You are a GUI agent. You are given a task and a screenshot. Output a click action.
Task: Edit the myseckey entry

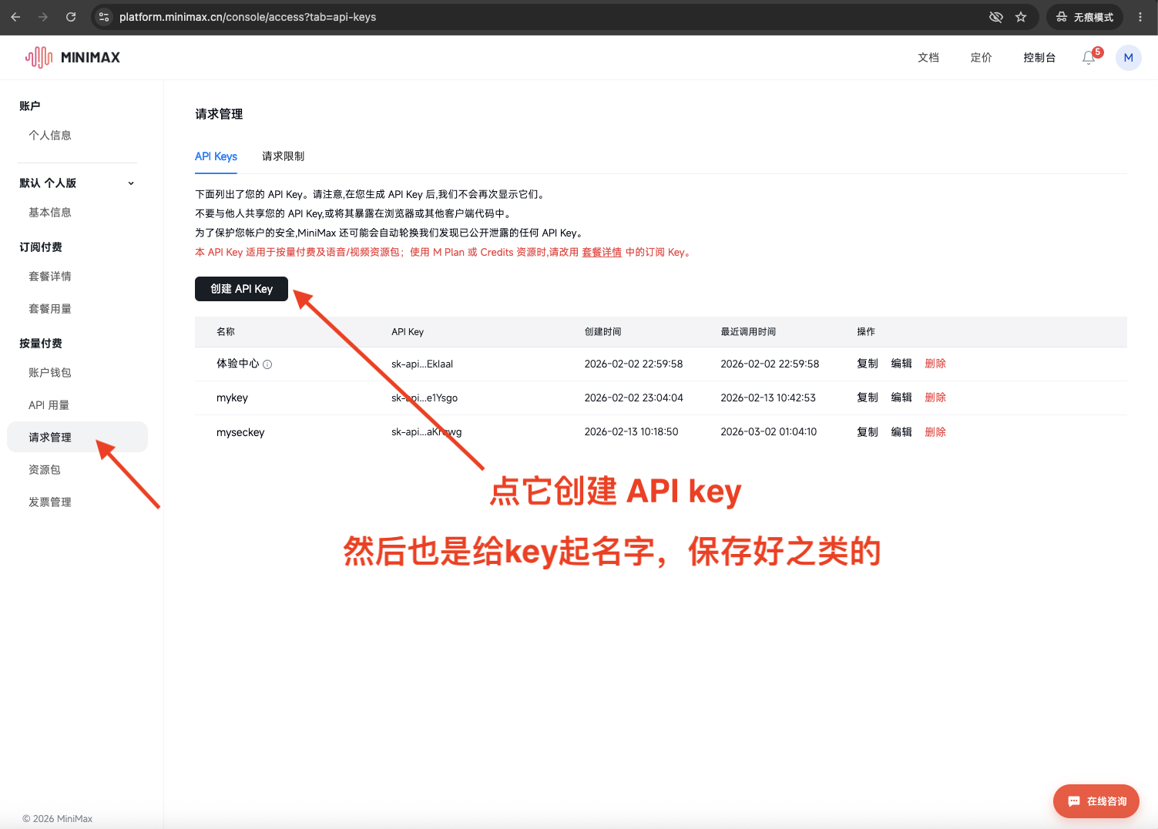(901, 432)
